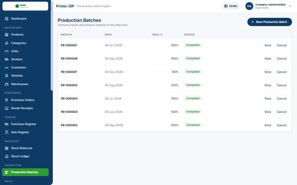Image resolution: width=297 pixels, height=185 pixels.
Task: View batch PB-000003
Action: click(268, 112)
